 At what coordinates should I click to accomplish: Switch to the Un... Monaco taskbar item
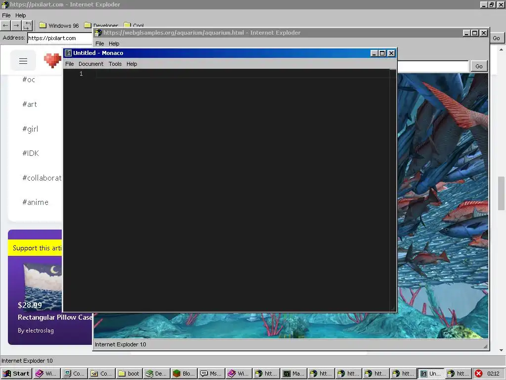(x=430, y=374)
